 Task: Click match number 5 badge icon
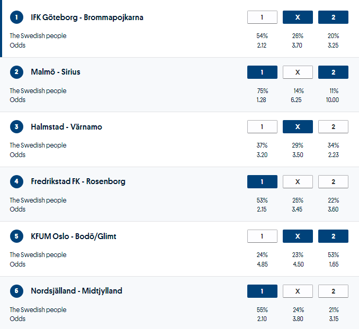(x=16, y=236)
